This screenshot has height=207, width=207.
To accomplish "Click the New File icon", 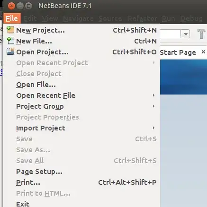I will [10, 41].
